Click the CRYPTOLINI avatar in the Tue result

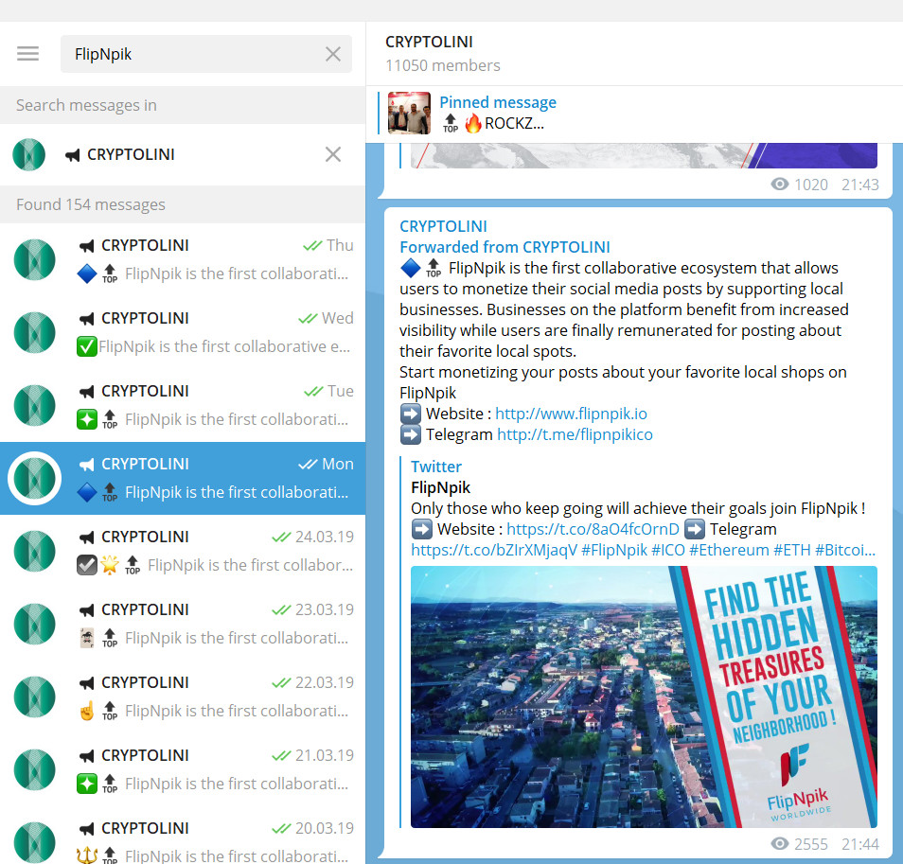click(35, 405)
